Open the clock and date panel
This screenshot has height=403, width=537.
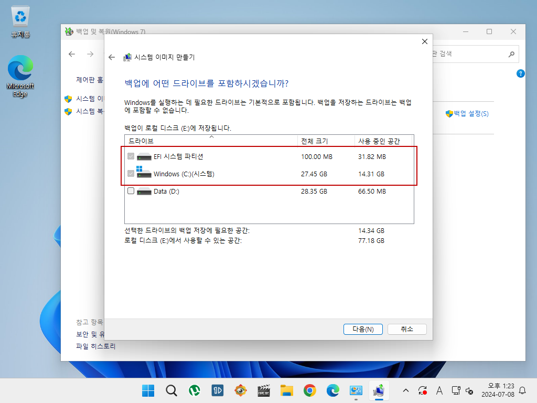click(x=498, y=390)
